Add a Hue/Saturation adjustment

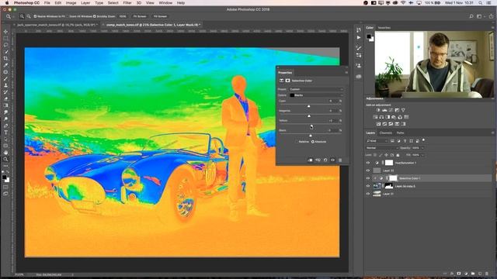click(x=375, y=117)
